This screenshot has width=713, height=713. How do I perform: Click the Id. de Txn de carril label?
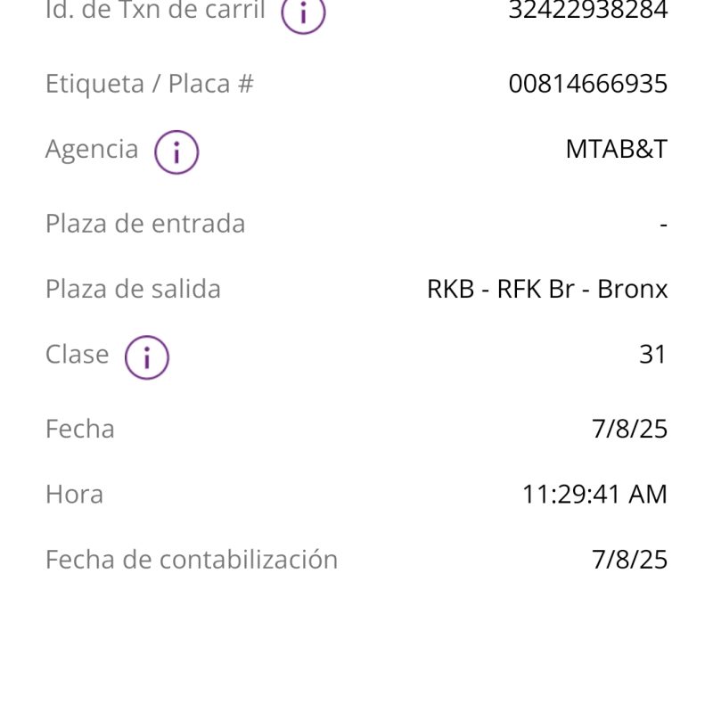[x=155, y=11]
